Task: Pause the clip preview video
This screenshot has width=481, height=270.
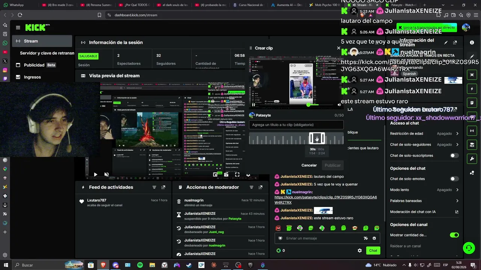Action: pyautogui.click(x=253, y=105)
